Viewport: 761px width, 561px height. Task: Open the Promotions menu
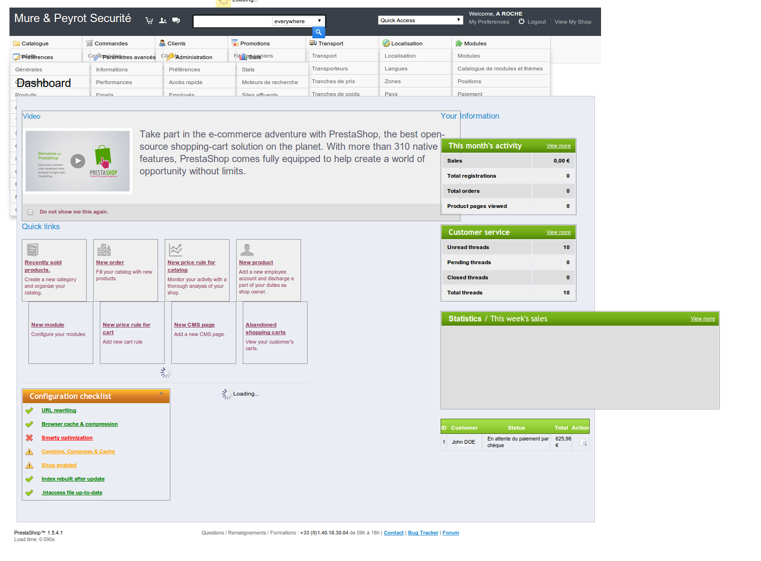click(266, 43)
